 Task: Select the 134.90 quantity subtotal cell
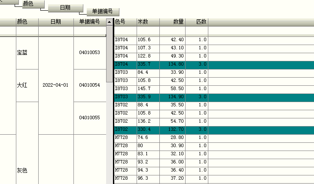coord(173,97)
